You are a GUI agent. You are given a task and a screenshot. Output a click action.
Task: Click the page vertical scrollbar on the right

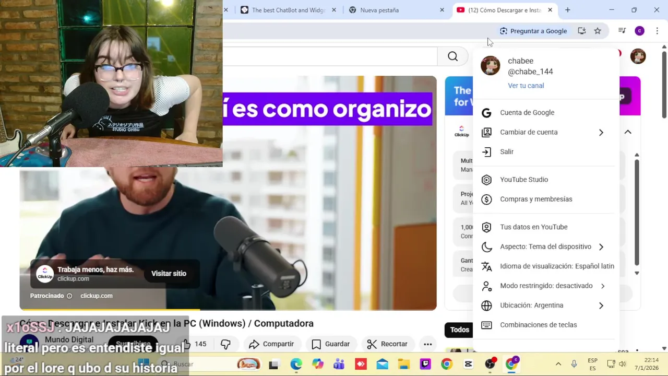click(664, 84)
